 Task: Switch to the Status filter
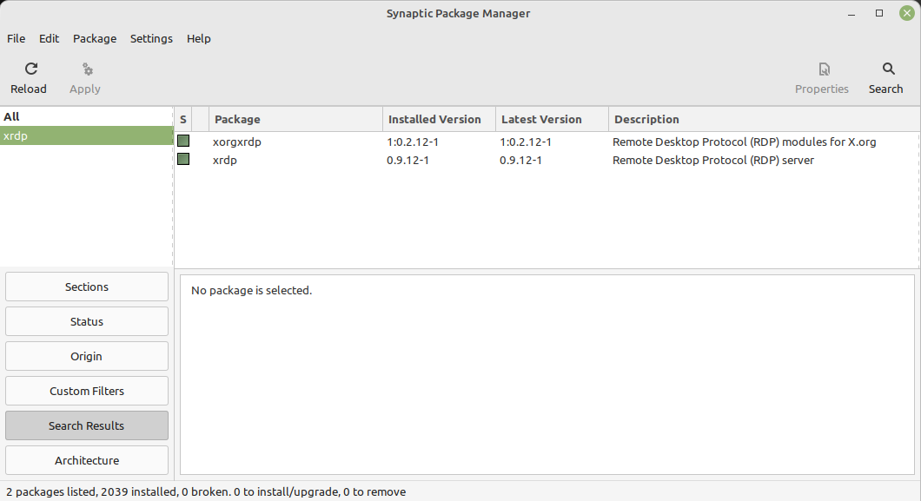(x=87, y=321)
